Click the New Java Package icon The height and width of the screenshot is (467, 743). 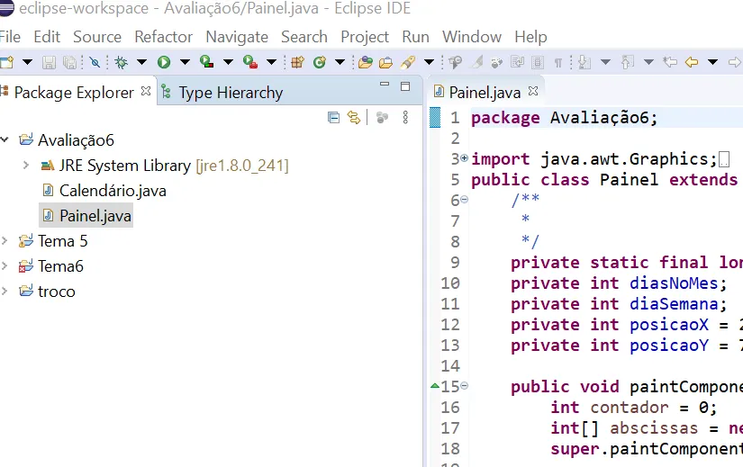297,62
